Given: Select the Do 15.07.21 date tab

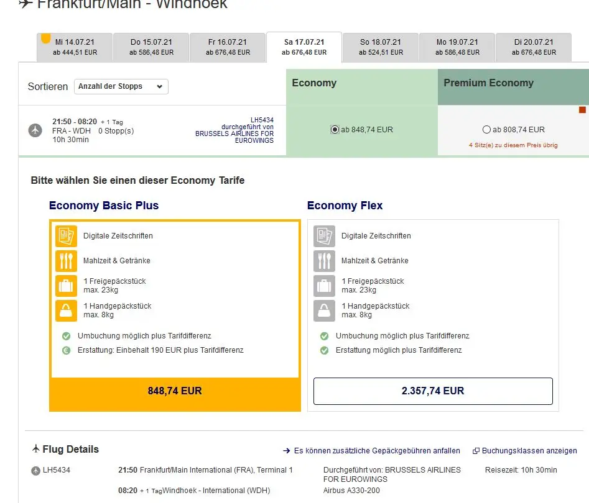Looking at the screenshot, I should point(151,47).
